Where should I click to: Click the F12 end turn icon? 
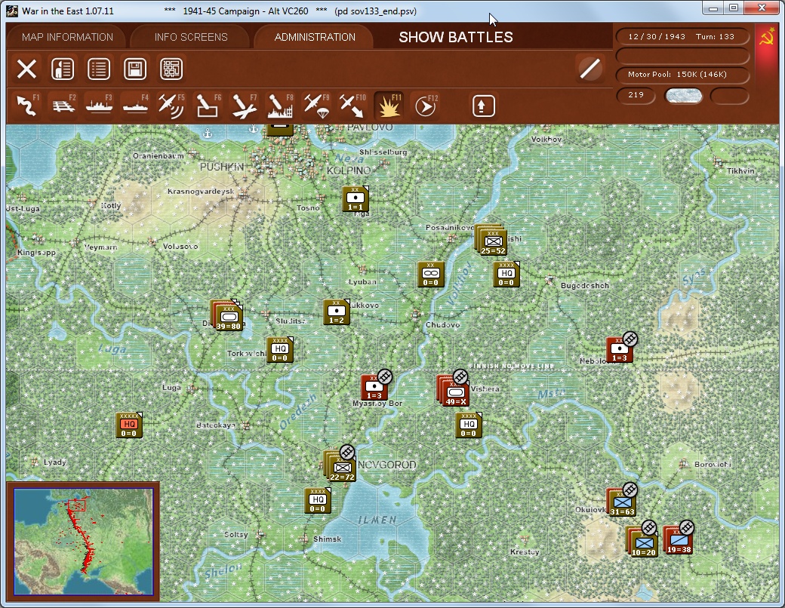click(x=426, y=106)
